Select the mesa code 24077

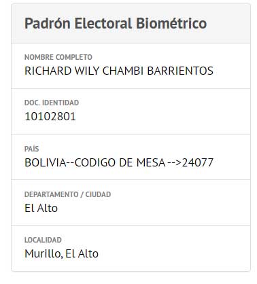[x=198, y=162]
